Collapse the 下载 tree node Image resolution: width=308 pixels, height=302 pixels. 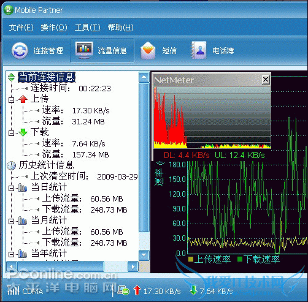pos(11,133)
